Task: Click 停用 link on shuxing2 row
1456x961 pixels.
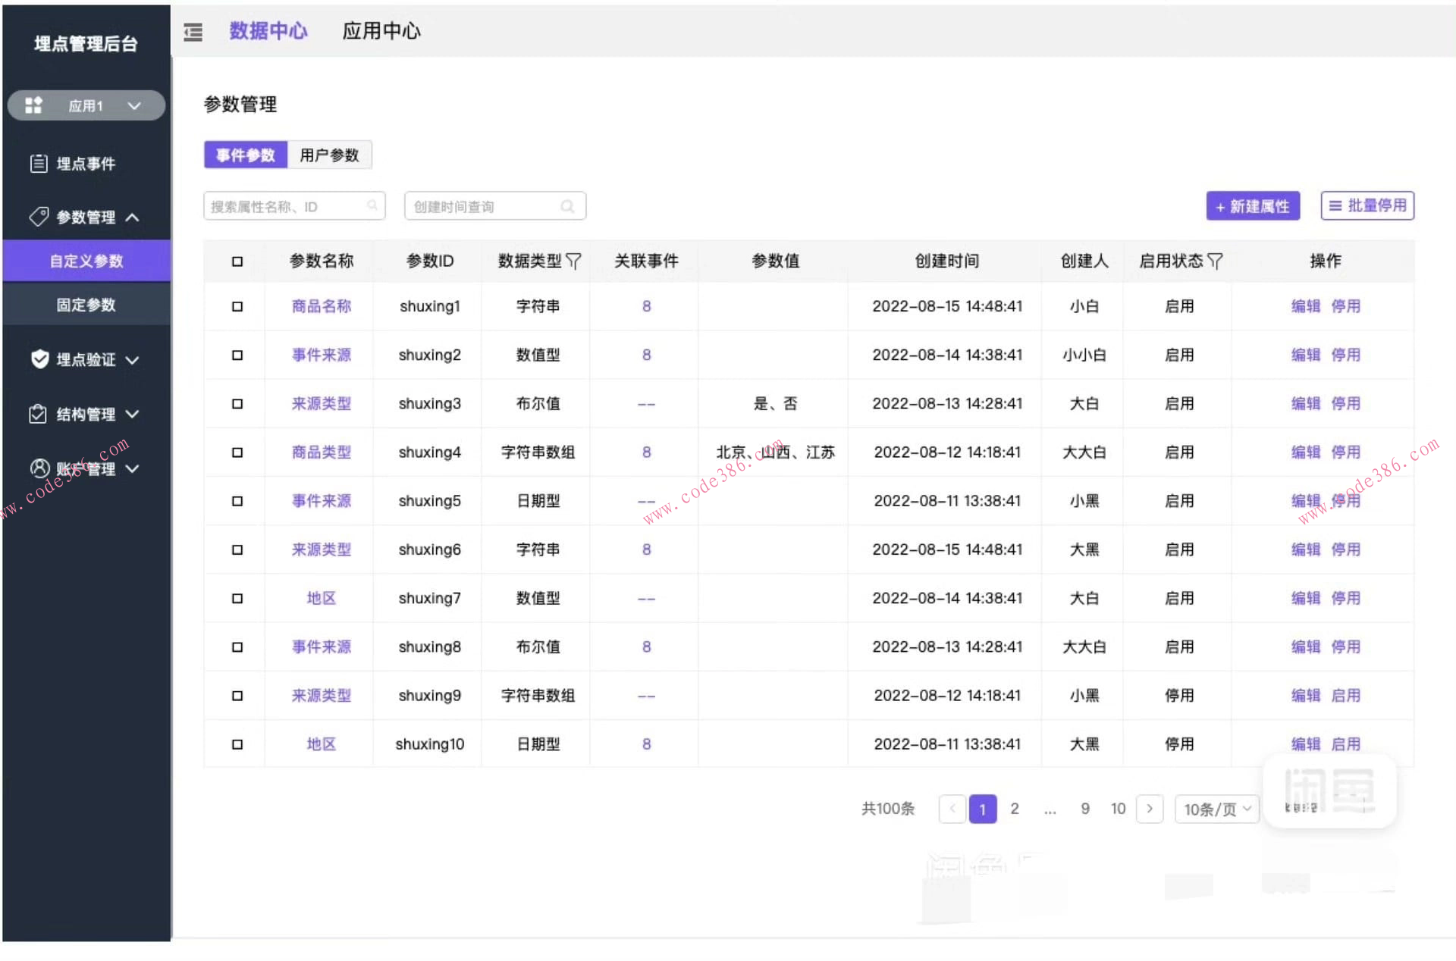Action: click(1347, 355)
